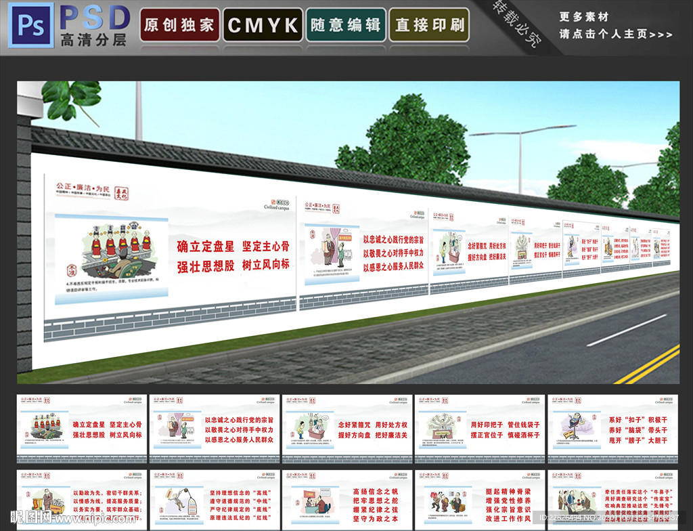Click 强壮思想股 树立风向标 slogan on the wall mockup
Screen dimensions: 693x531
point(233,265)
